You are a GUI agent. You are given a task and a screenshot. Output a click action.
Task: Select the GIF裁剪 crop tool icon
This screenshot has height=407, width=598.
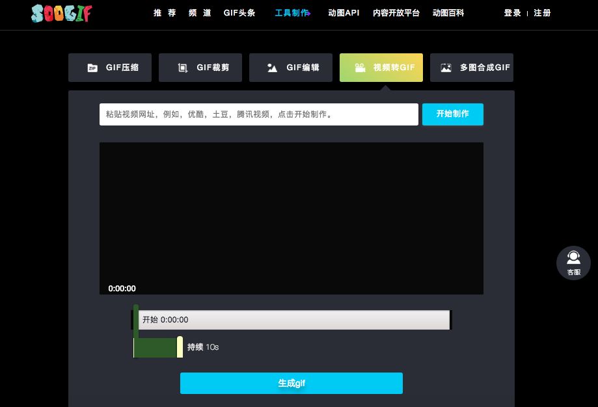pos(183,67)
